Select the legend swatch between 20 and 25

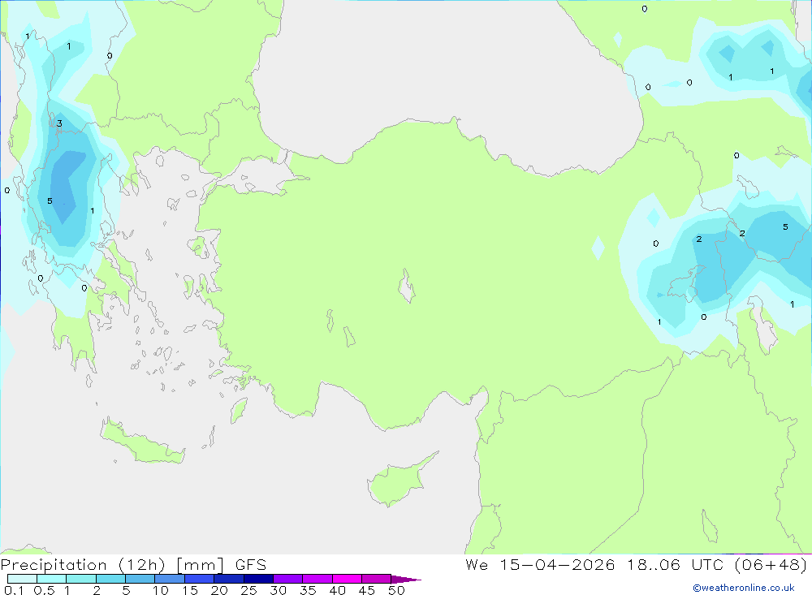point(228,579)
